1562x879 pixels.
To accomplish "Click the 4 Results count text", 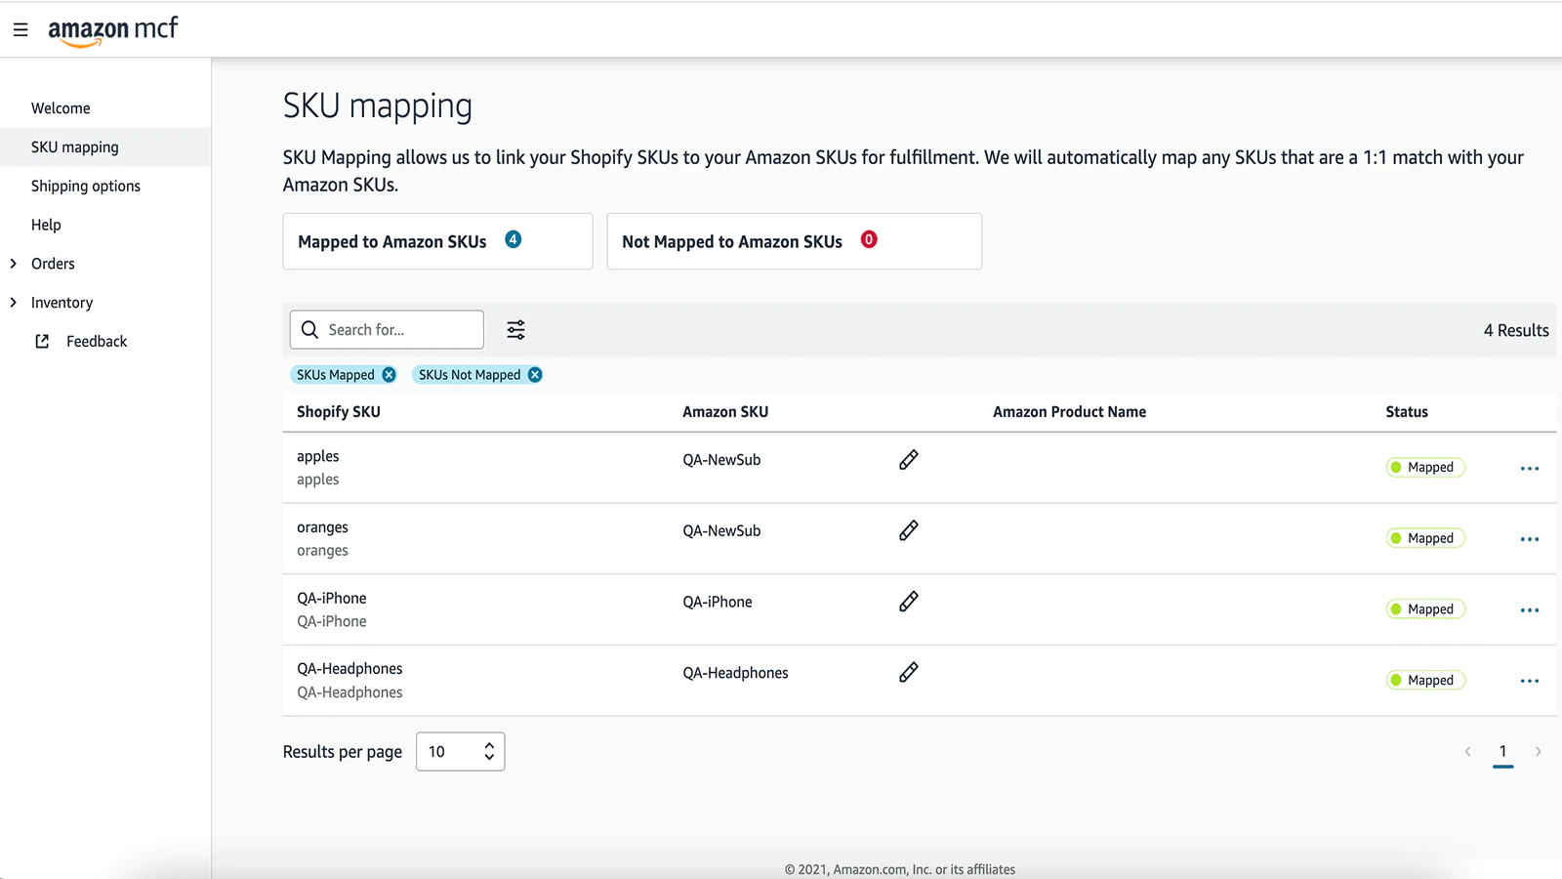I will pyautogui.click(x=1516, y=330).
